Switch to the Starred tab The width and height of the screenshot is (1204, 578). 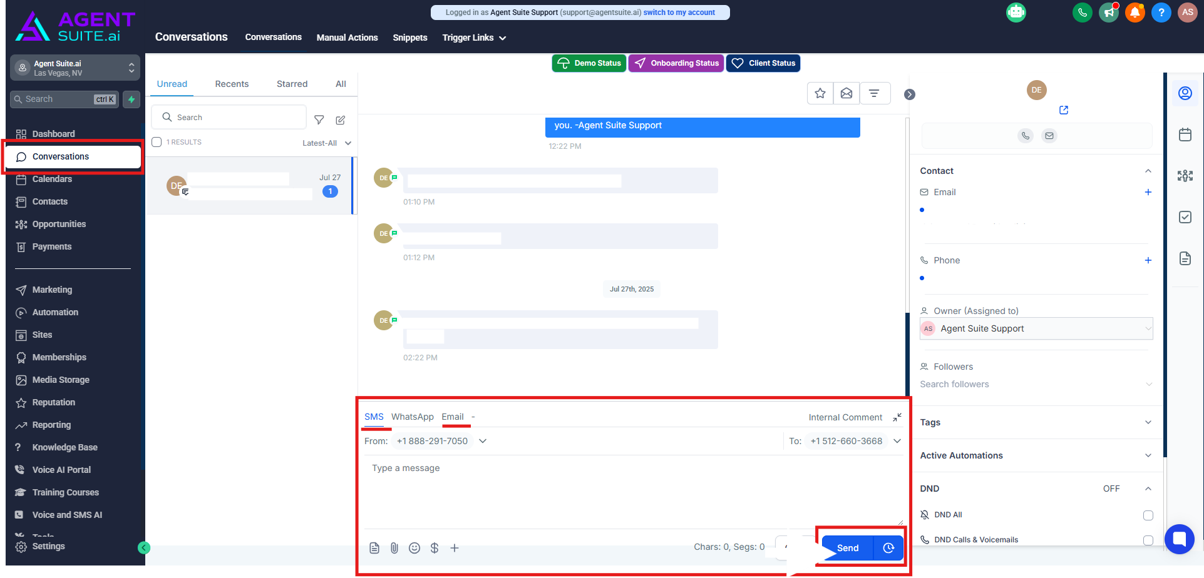tap(292, 84)
